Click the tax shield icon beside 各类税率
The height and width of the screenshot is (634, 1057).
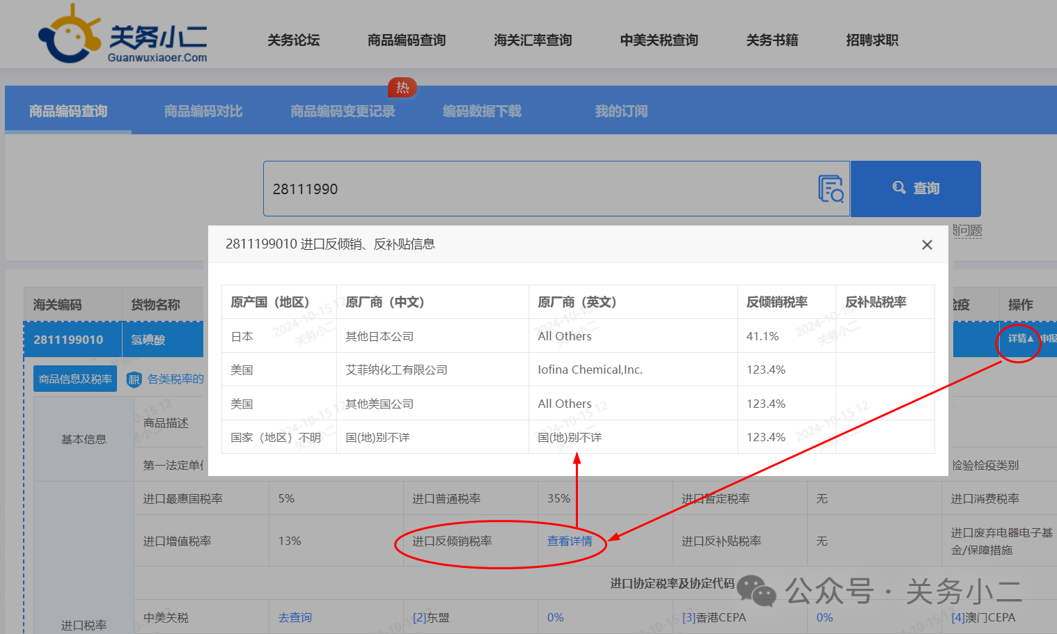[x=134, y=379]
